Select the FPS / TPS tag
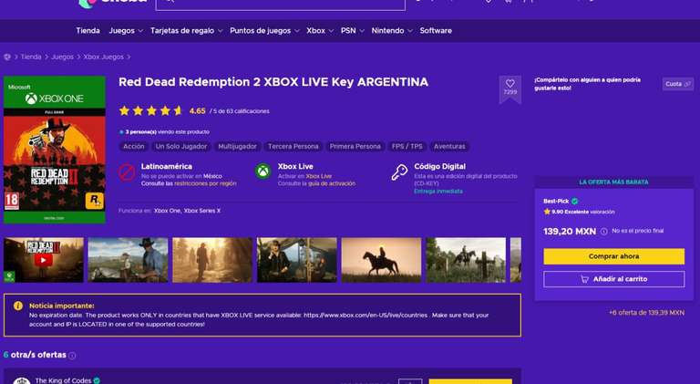The width and height of the screenshot is (700, 384). tap(407, 147)
